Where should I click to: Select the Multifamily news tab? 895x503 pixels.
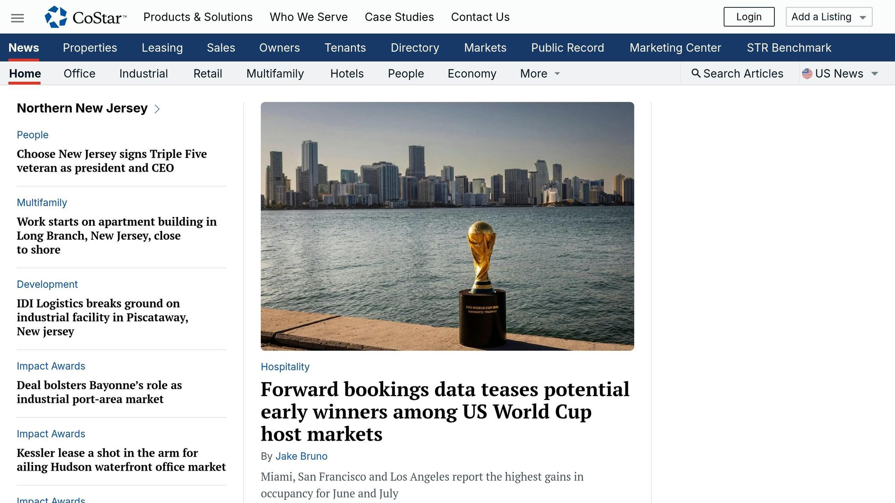pos(275,73)
